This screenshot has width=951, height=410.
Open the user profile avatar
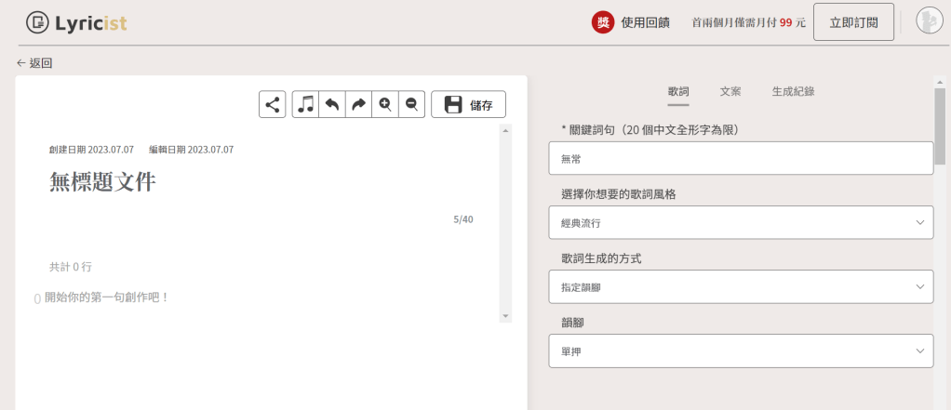[x=930, y=21]
